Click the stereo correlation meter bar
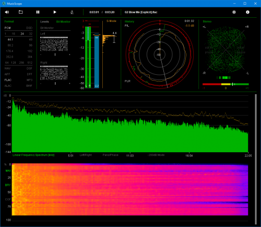The width and height of the screenshot is (261, 227). [x=226, y=84]
